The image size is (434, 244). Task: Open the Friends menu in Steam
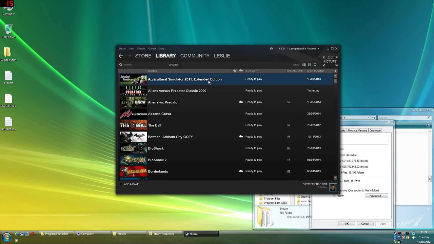(x=141, y=48)
